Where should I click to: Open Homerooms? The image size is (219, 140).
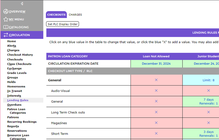point(16,87)
